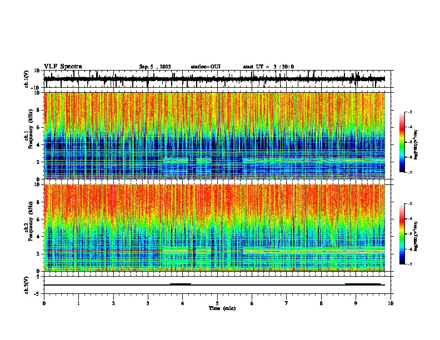The height and width of the screenshot is (340, 440).
Task: Click time axis tick label "8"
Action: pos(321,303)
